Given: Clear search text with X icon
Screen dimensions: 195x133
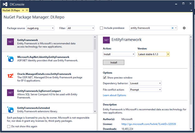Looking at the screenshot, I should [172, 28].
